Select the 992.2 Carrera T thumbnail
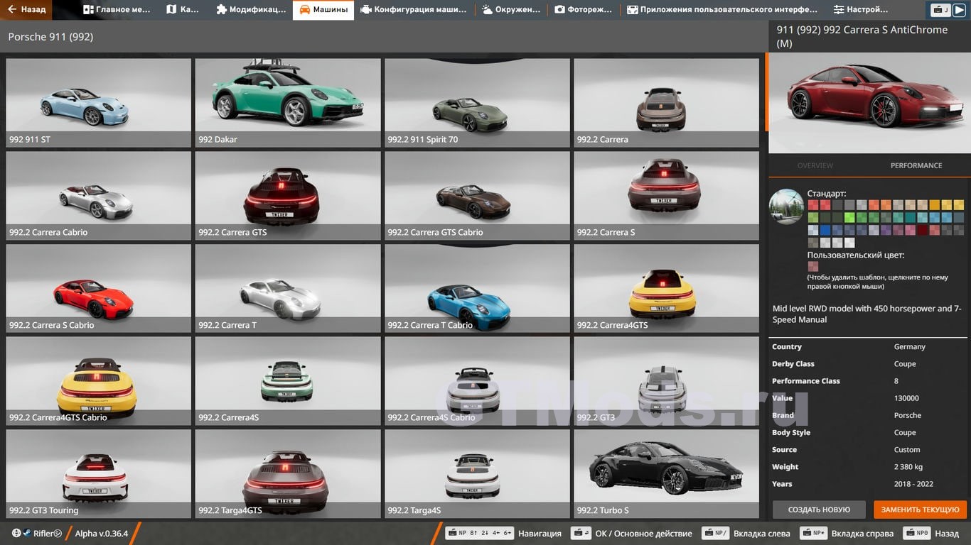 tap(288, 288)
